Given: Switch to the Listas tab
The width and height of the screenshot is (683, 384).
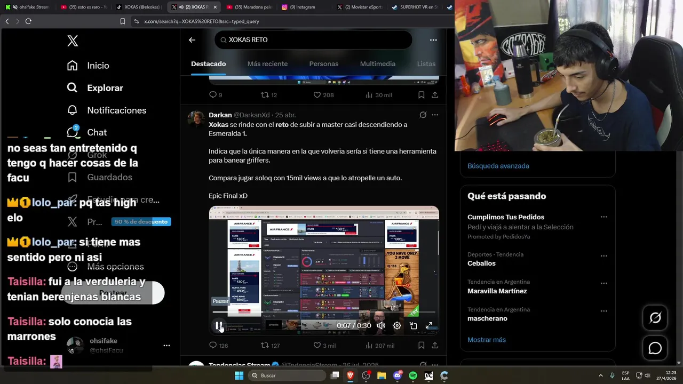Looking at the screenshot, I should pos(426,64).
